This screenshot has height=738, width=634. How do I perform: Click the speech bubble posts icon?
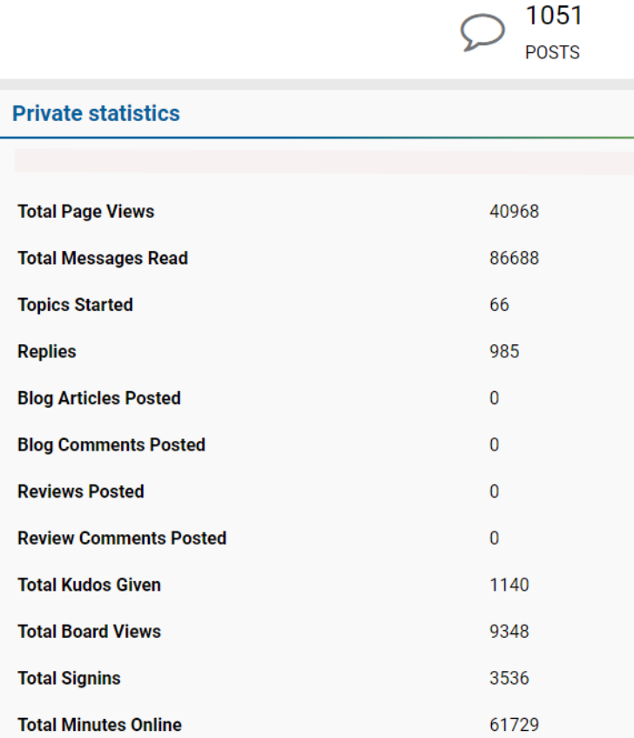[x=482, y=32]
